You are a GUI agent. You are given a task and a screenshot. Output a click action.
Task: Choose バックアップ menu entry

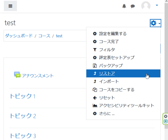[123, 66]
